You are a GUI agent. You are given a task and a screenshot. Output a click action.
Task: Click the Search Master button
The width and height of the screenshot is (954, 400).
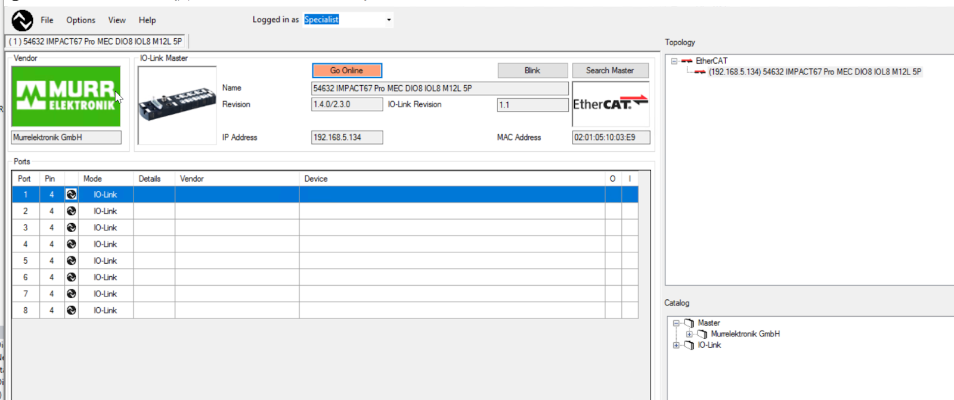[x=610, y=70]
